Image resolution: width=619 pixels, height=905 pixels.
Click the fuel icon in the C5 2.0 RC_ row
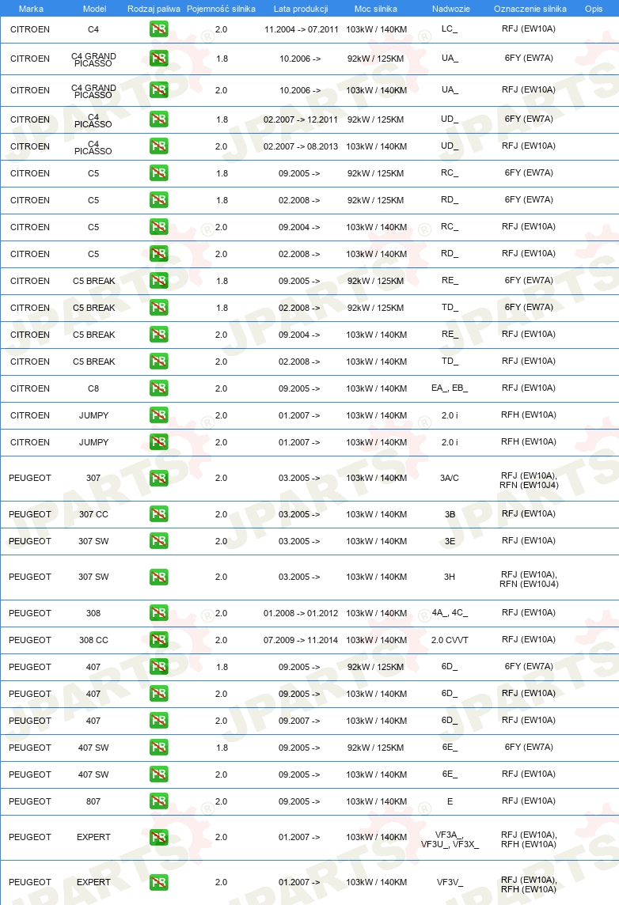(x=159, y=227)
